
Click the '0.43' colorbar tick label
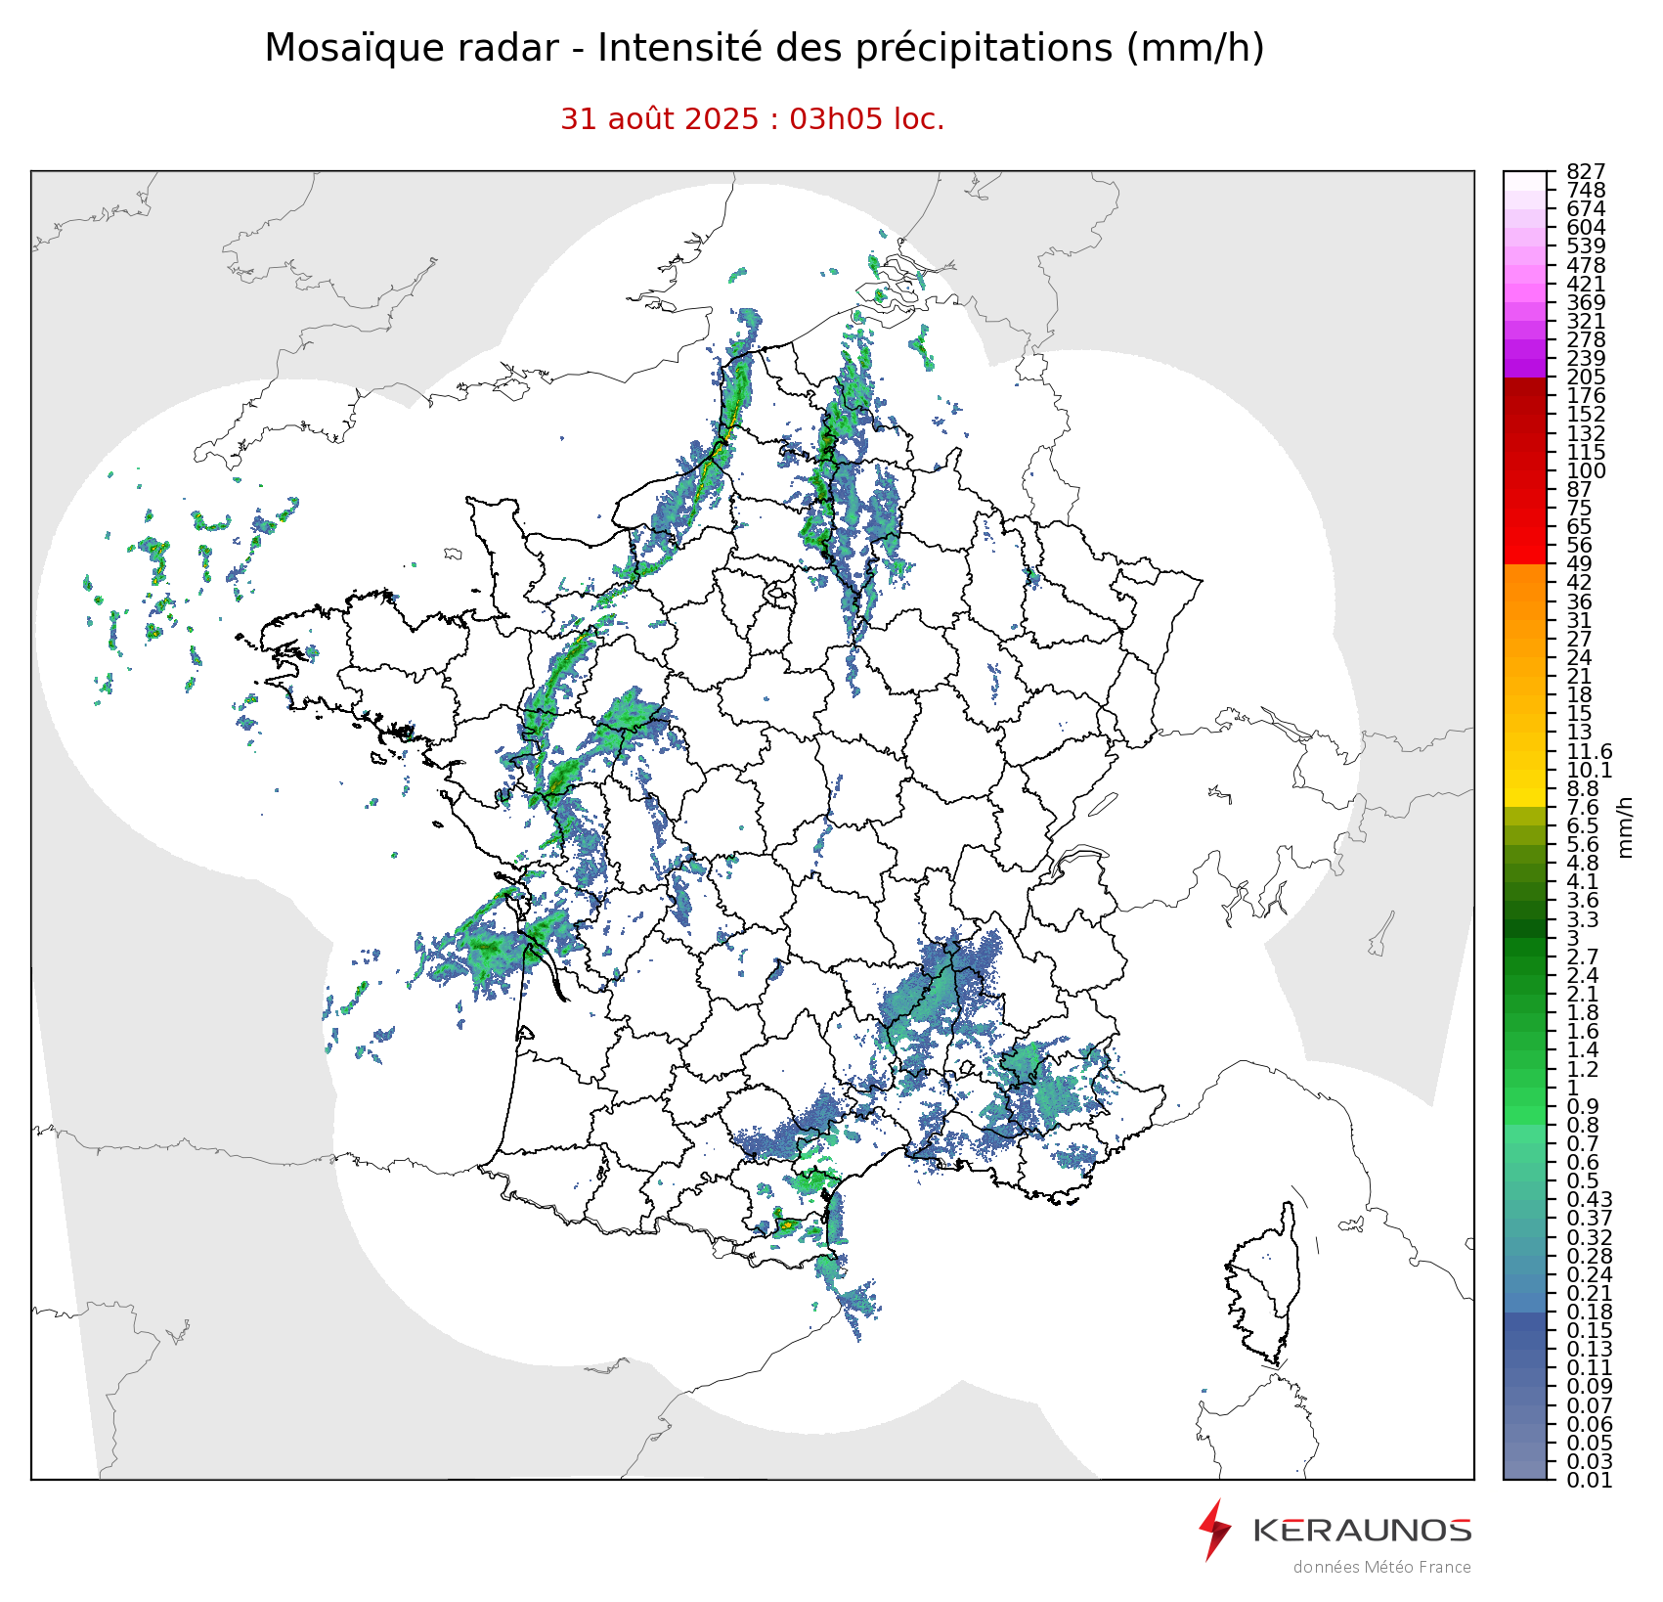coord(1590,1200)
